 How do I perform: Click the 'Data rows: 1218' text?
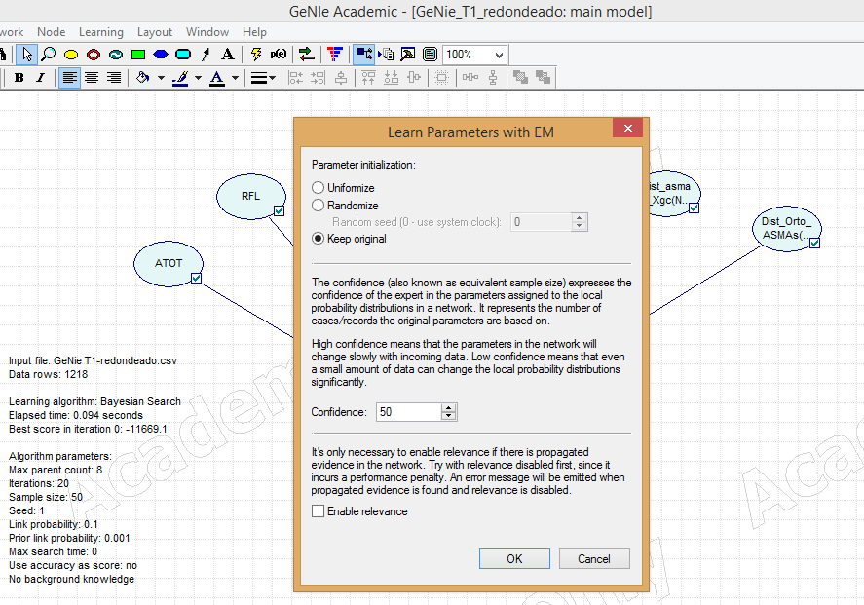(49, 375)
